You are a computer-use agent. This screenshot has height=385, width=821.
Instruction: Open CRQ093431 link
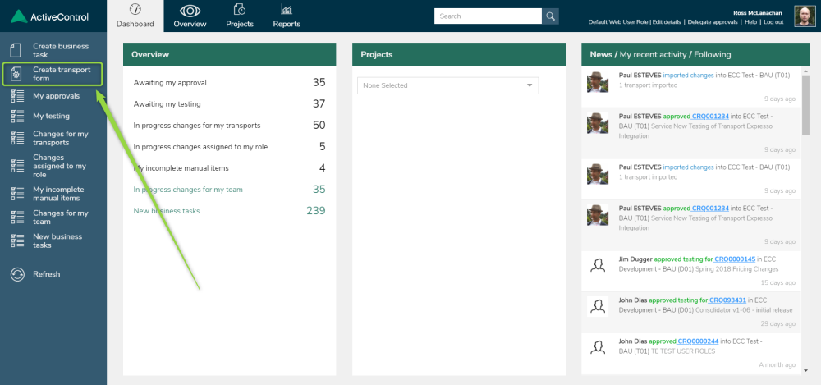[x=727, y=300]
